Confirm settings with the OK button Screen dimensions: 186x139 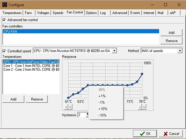(x=145, y=134)
